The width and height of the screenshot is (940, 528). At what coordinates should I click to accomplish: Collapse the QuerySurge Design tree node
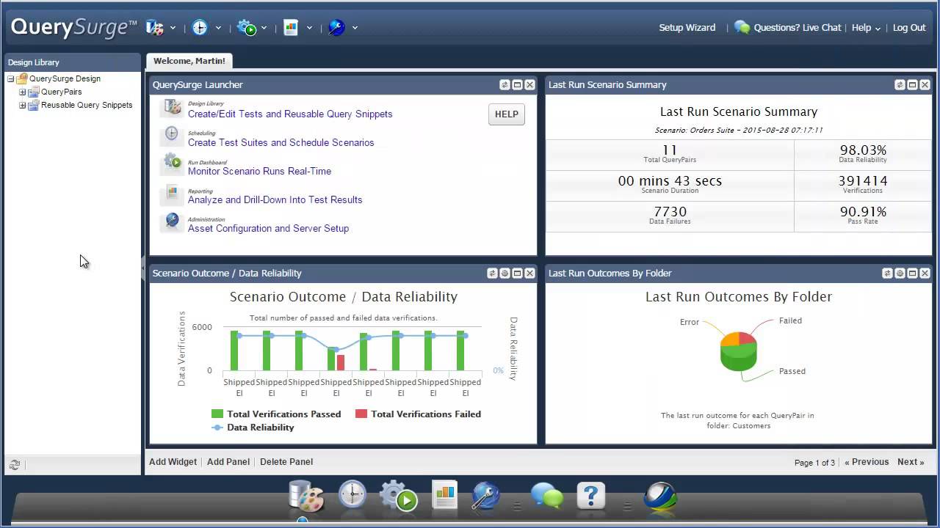coord(10,78)
